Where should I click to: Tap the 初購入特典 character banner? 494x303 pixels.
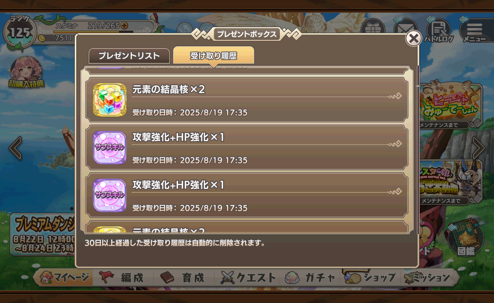(x=26, y=73)
